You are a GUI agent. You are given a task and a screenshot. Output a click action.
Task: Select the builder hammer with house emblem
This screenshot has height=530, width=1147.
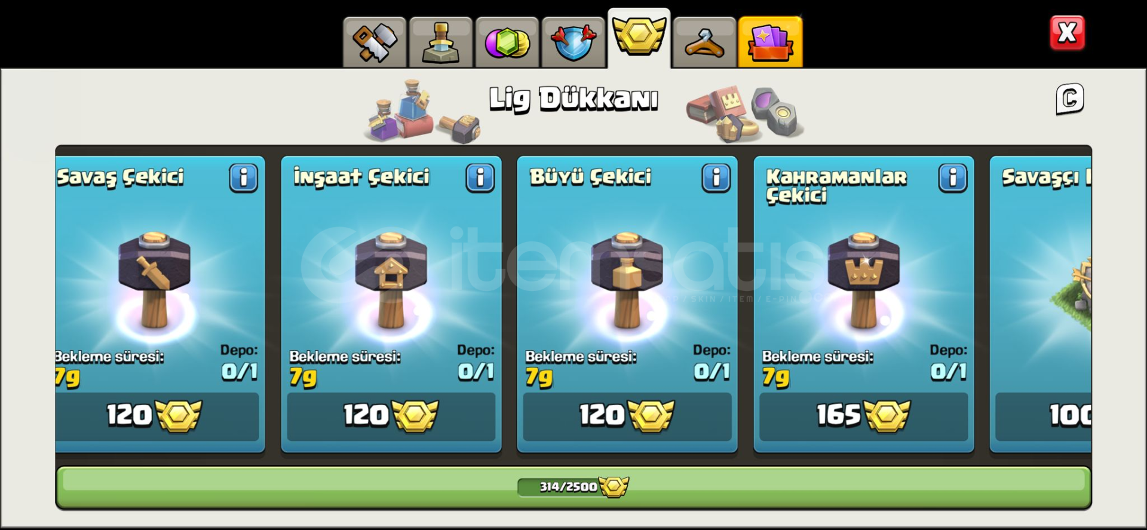[391, 280]
